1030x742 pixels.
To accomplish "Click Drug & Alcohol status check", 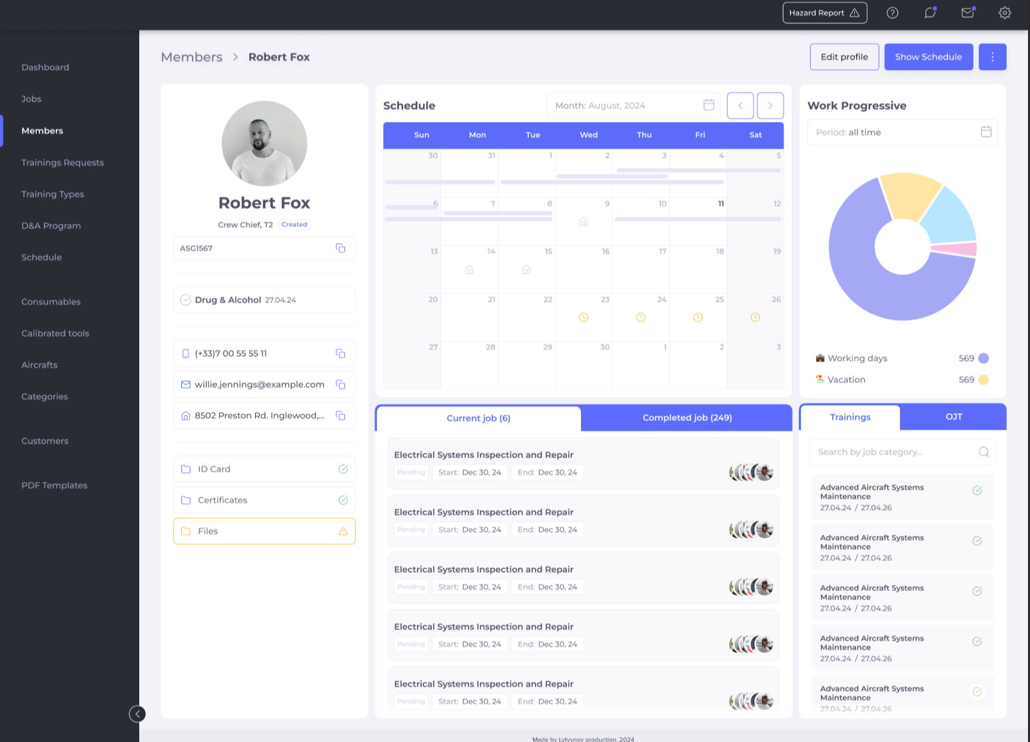I will 186,300.
